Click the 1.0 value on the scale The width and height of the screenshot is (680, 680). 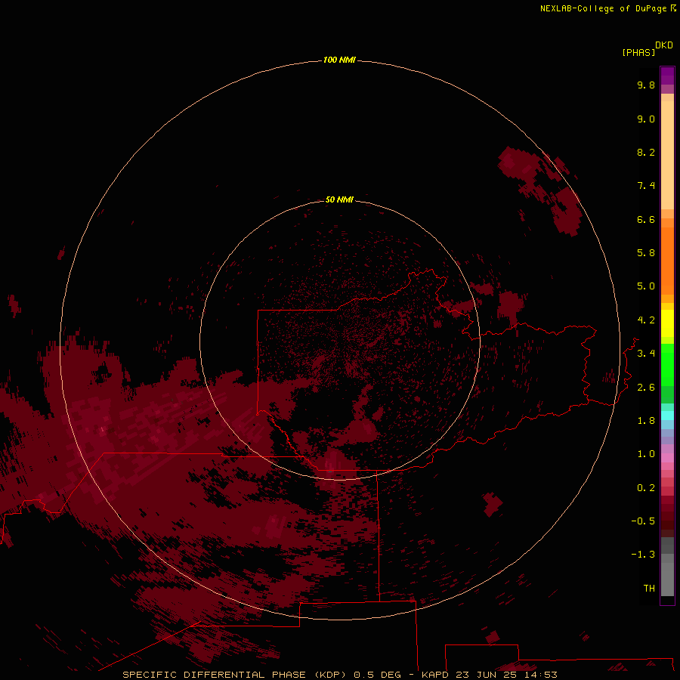point(646,454)
